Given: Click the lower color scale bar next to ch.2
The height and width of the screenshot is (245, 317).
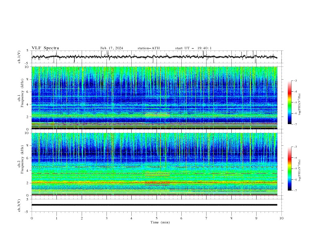Looking at the screenshot, I should click(x=289, y=169).
